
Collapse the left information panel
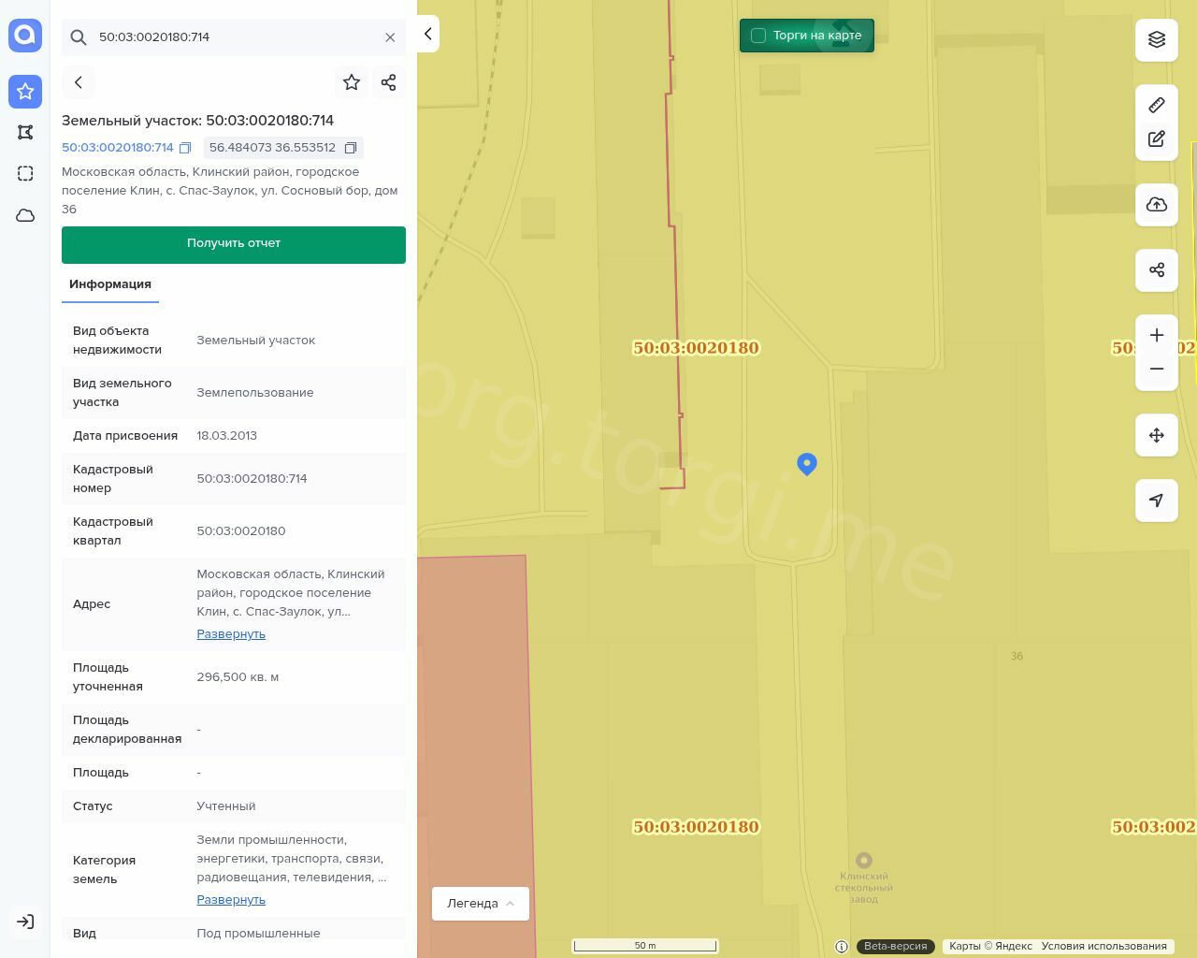(x=427, y=34)
